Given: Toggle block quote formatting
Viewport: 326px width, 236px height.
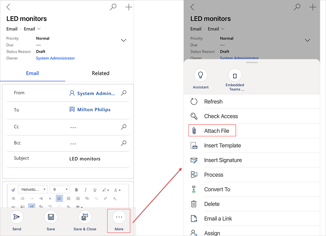Looking at the screenshot, I should pos(50,199).
